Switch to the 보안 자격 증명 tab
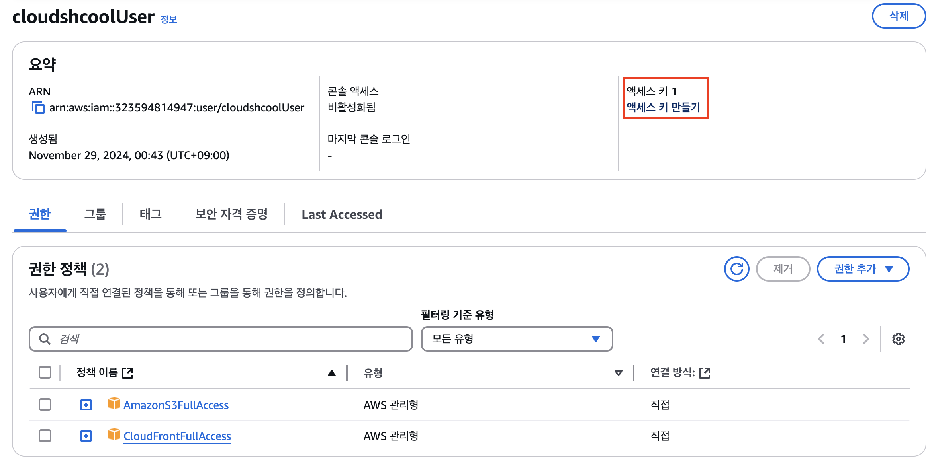932x463 pixels. click(x=231, y=214)
